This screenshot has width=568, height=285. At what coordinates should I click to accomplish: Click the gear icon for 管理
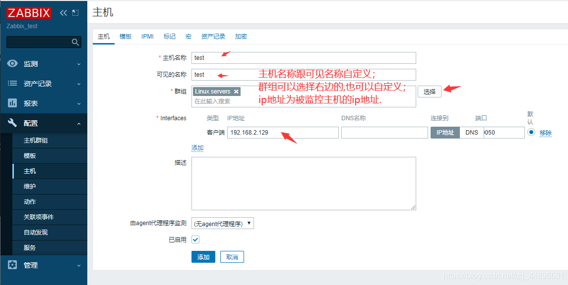pyautogui.click(x=12, y=265)
